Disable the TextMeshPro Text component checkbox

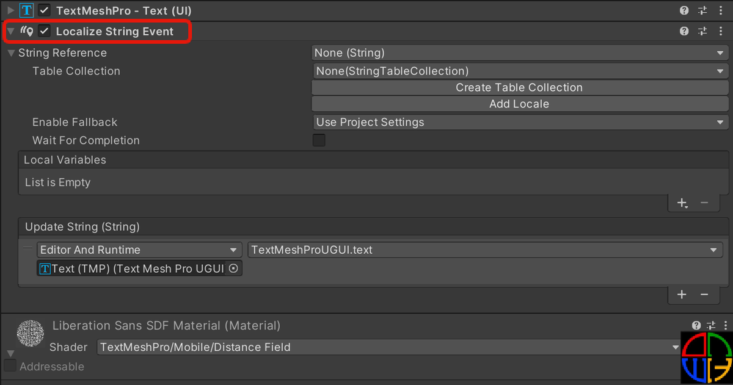click(x=44, y=10)
